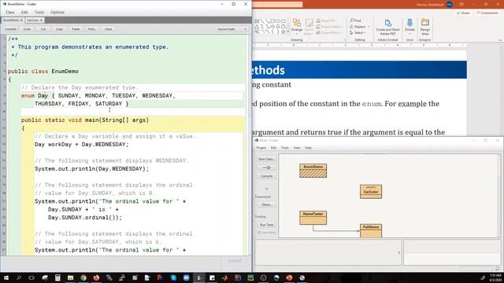
Task: Select the NameTester class box in diagram
Action: coord(313,218)
